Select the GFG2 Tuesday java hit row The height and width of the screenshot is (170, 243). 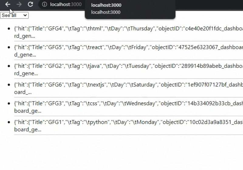[x=128, y=70]
